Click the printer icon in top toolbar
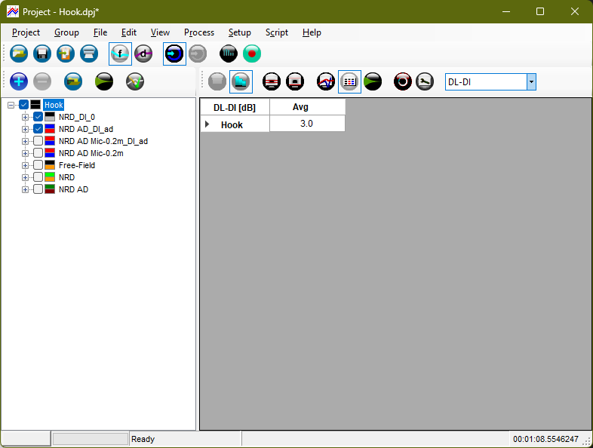This screenshot has height=448, width=593. 89,54
